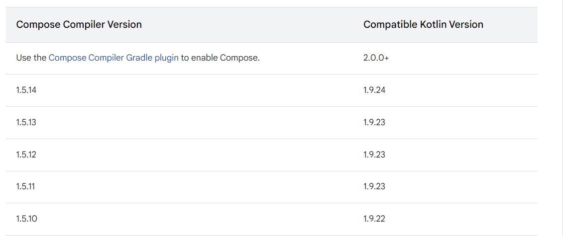Select the 1.5.11 compiler version cell

(x=25, y=186)
